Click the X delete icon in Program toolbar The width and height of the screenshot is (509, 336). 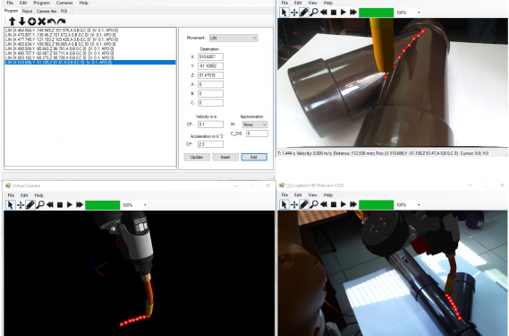(41, 22)
